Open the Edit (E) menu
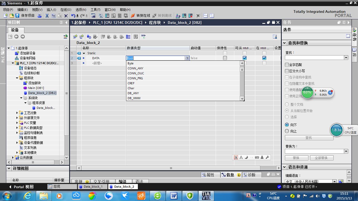This screenshot has height=201, width=358. click(x=23, y=10)
